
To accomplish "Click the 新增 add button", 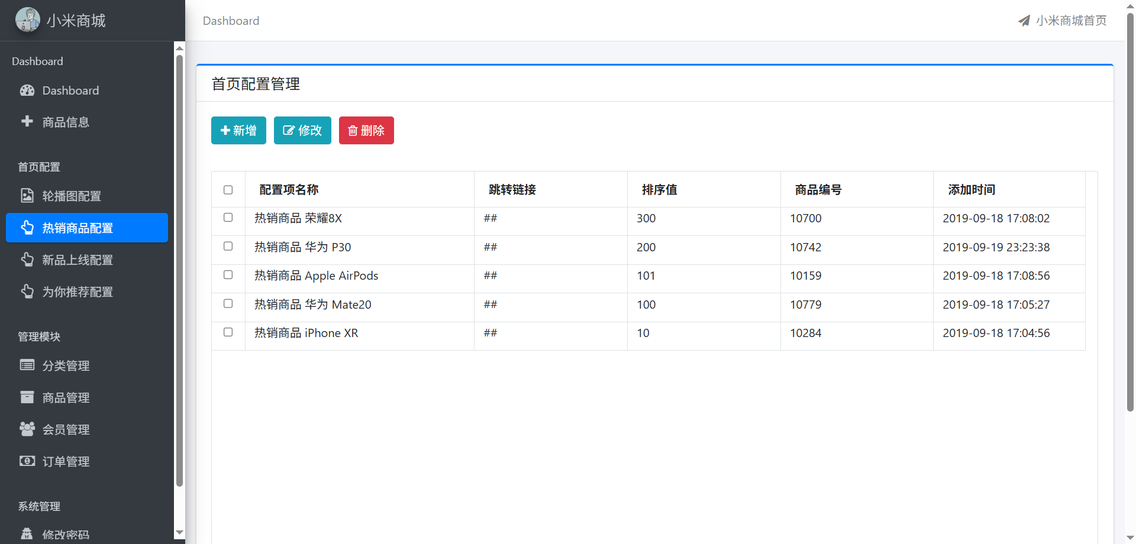I will coord(238,130).
